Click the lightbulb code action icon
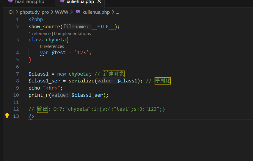The height and width of the screenshot is (161, 253). tap(7, 116)
